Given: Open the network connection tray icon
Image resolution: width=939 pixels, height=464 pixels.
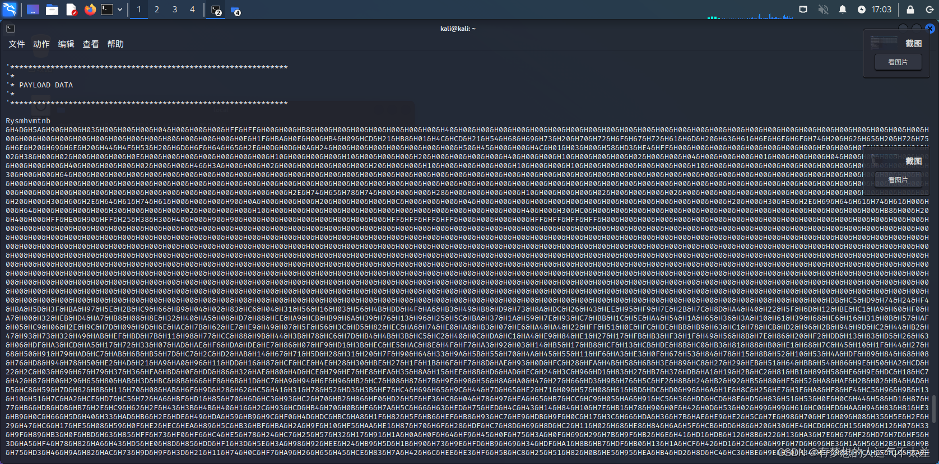Looking at the screenshot, I should click(x=803, y=10).
